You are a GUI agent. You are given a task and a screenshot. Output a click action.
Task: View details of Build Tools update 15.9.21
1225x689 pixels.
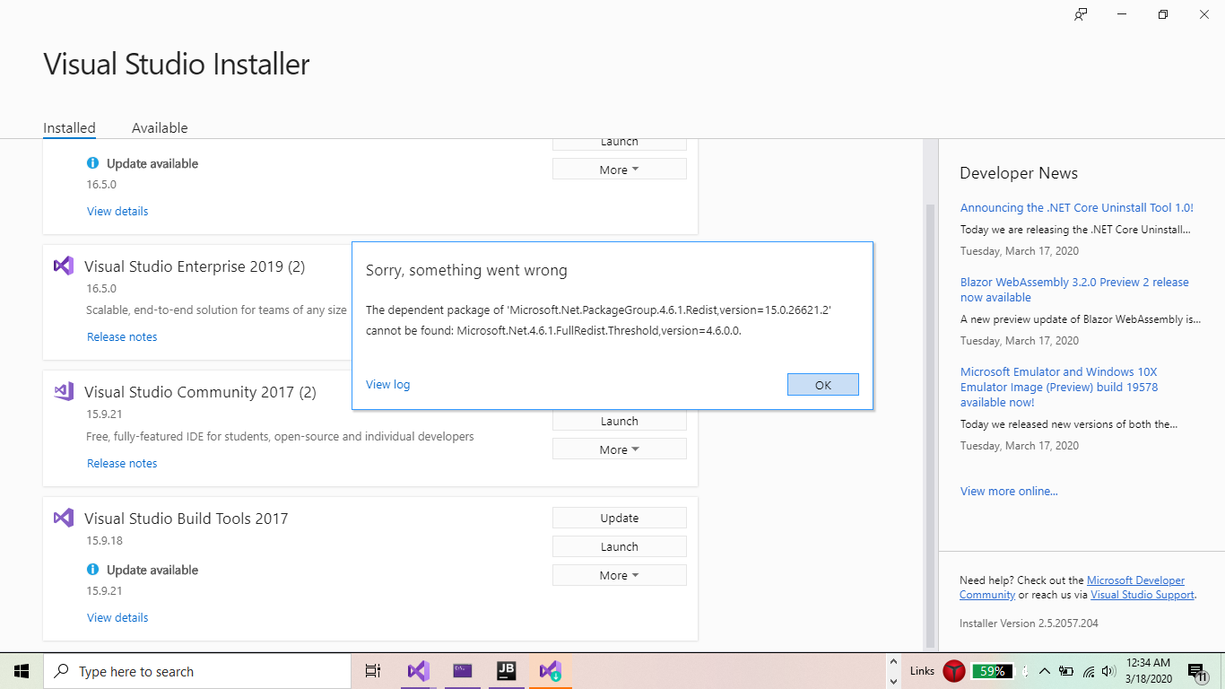(x=117, y=617)
